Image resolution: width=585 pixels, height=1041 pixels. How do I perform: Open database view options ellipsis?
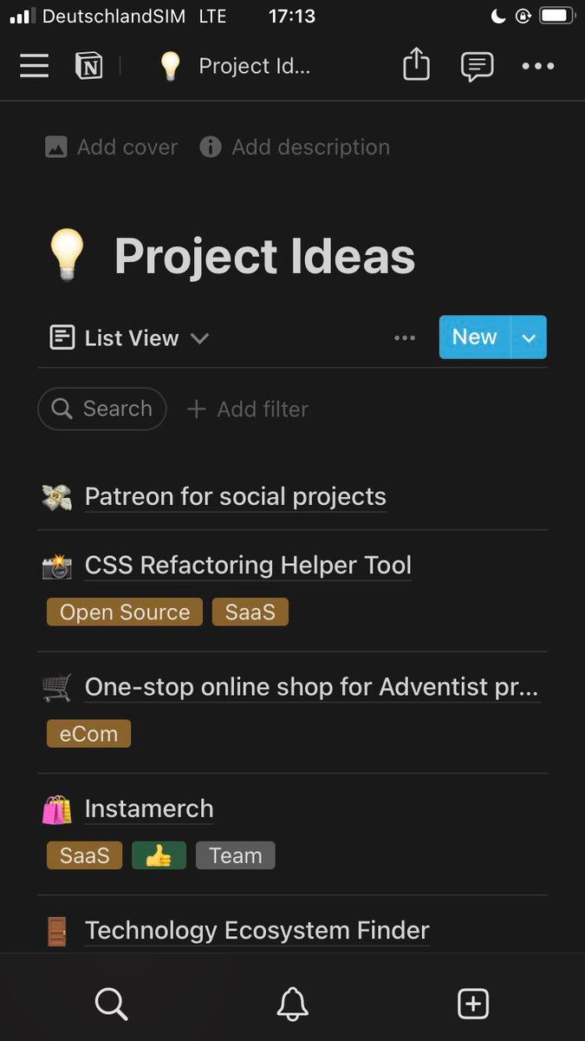[405, 337]
